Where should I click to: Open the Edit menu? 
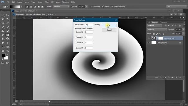click(x=14, y=2)
